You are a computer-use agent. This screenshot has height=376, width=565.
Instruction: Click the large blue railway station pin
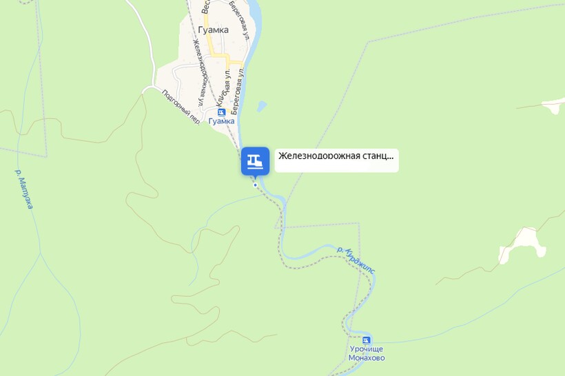[255, 161]
